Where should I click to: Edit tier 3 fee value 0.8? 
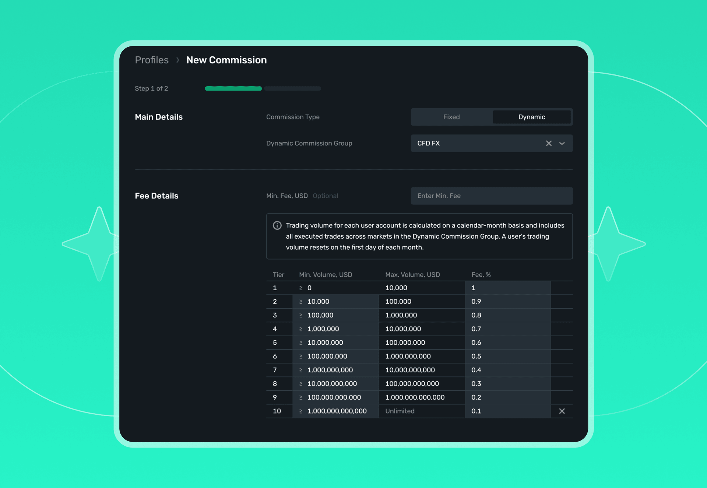[507, 315]
